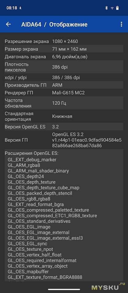
Task: Select the Плотность пикселов row
Action: tap(64, 67)
